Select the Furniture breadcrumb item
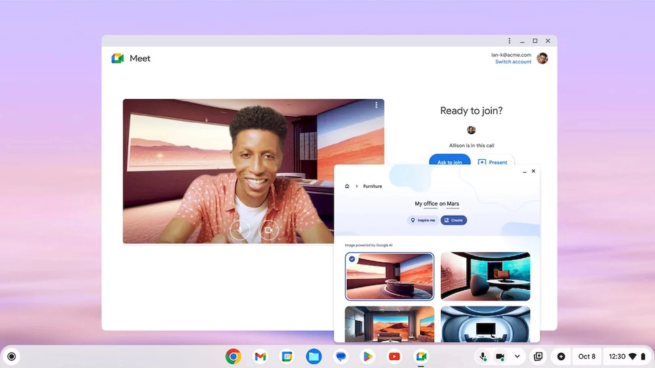The image size is (655, 368). click(372, 186)
